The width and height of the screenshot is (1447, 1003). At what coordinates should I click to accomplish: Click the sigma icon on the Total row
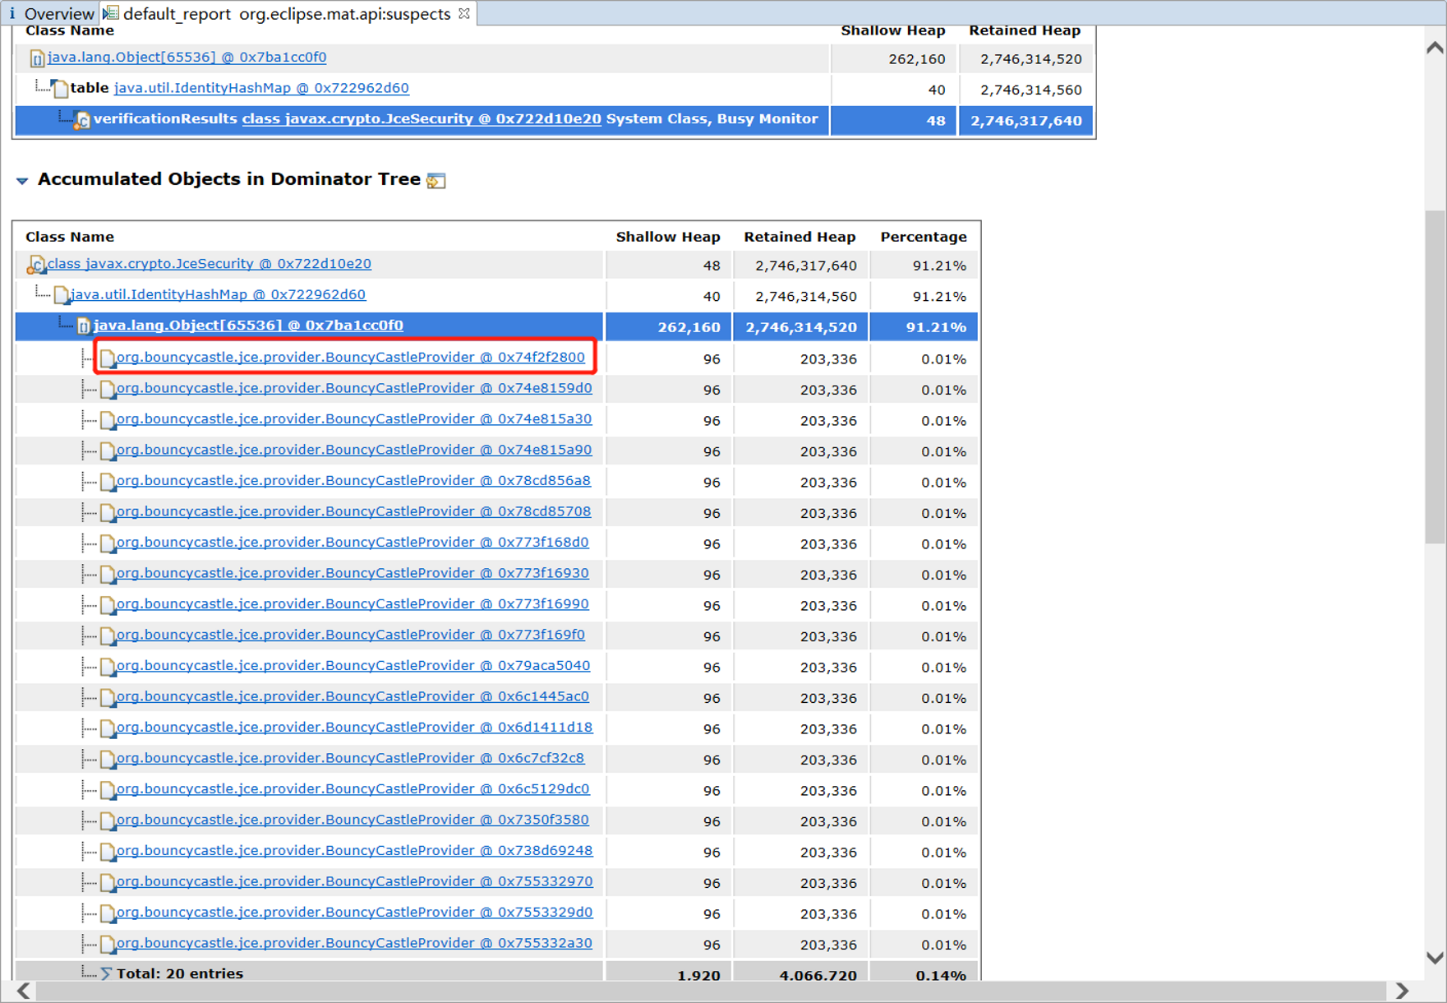coord(106,973)
